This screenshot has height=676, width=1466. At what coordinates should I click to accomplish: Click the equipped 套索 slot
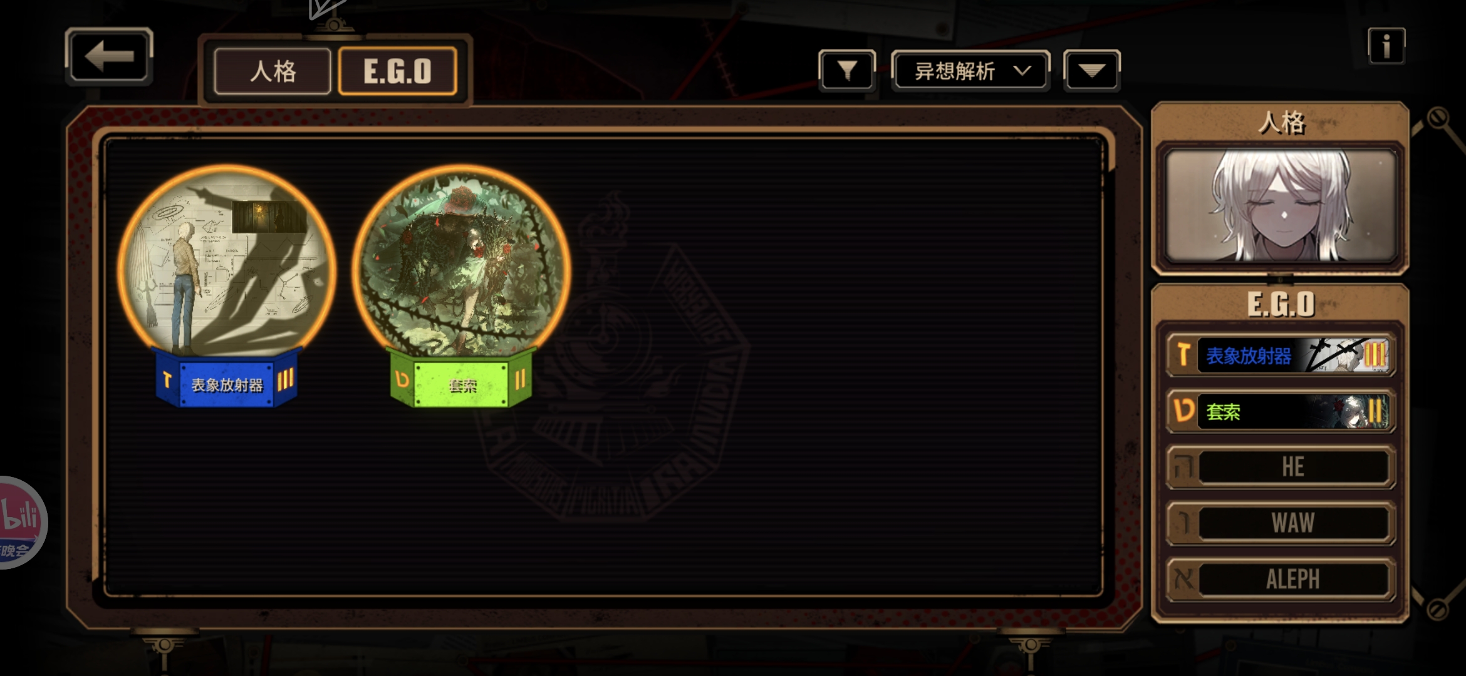pyautogui.click(x=1281, y=411)
